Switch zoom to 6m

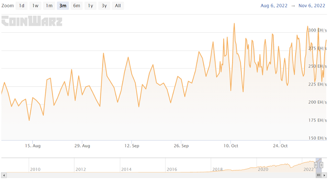(x=77, y=6)
